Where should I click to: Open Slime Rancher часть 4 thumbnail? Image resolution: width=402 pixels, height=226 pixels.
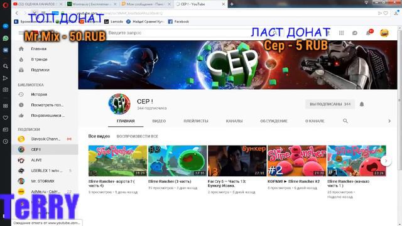[117, 161]
